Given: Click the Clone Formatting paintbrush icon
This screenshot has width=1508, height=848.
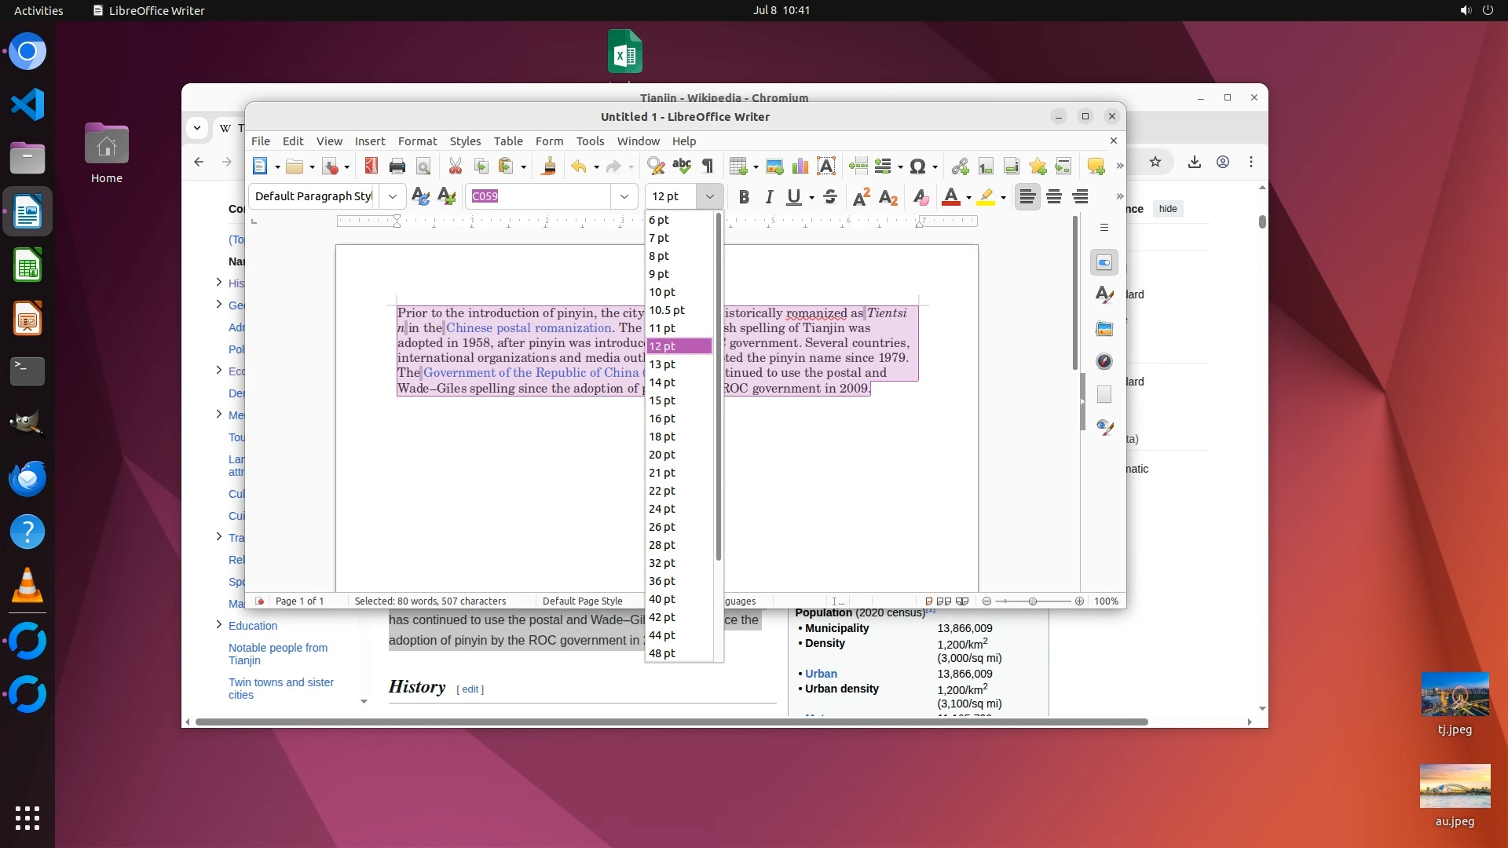Looking at the screenshot, I should [549, 166].
